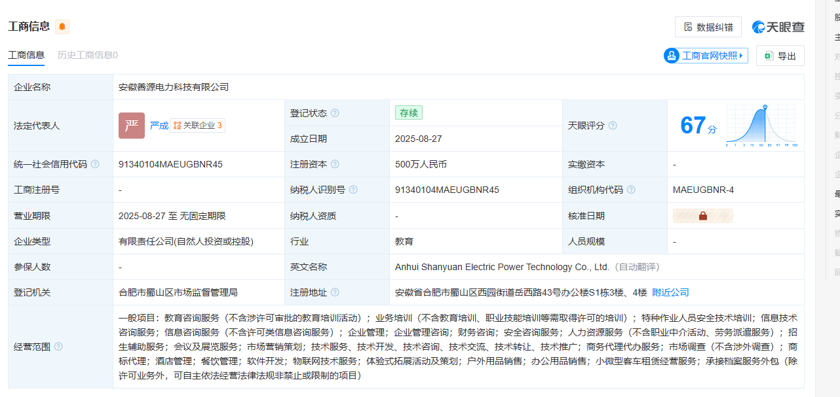This screenshot has height=397, width=840.
Task: View 关联企业 3 related companies
Action: [x=198, y=126]
